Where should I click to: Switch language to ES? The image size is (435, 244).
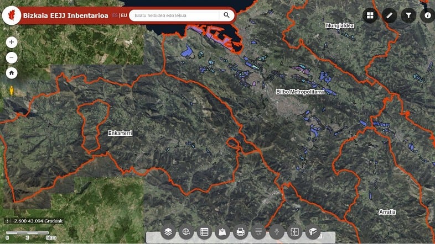coord(115,15)
